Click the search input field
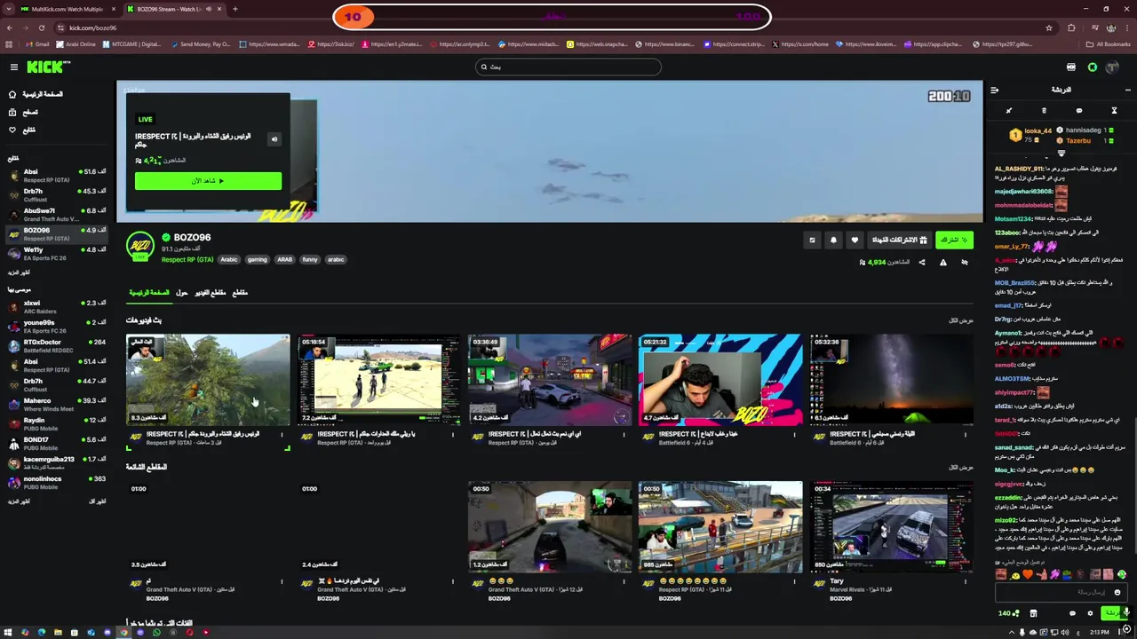 point(568,67)
